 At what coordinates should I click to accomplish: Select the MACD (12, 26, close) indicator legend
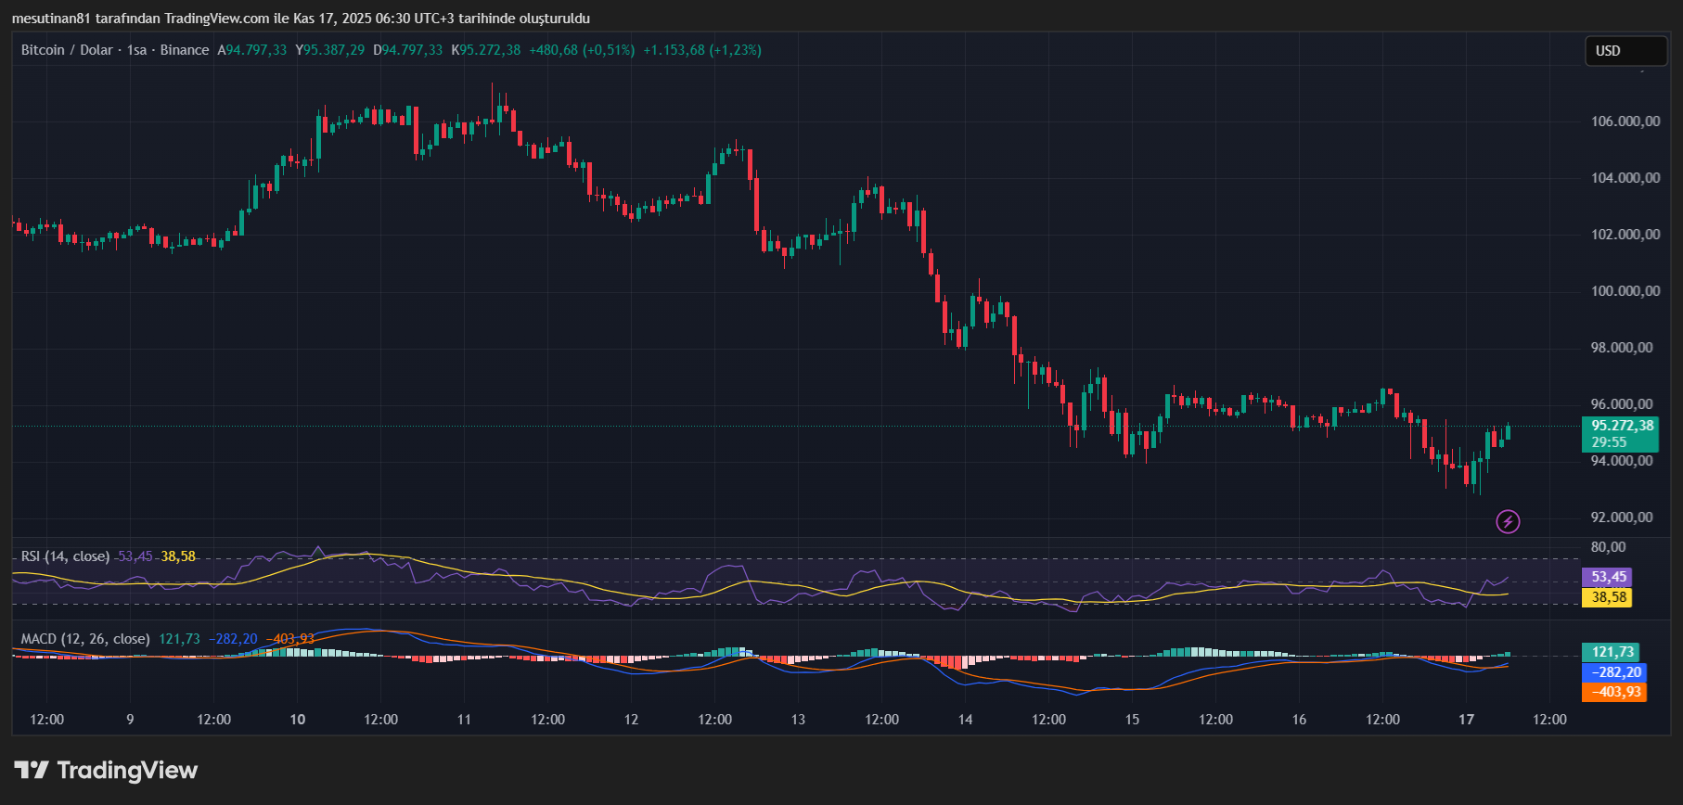tap(85, 639)
